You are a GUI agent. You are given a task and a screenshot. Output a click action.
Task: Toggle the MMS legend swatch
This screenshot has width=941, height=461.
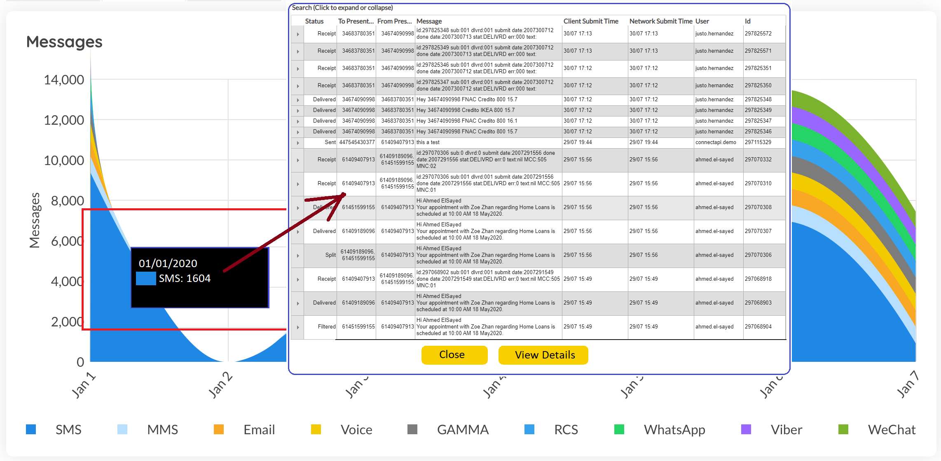click(122, 429)
